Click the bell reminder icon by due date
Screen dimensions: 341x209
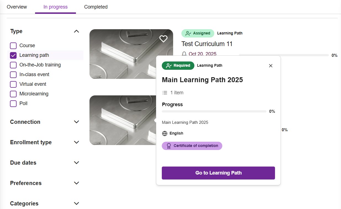coord(184,54)
